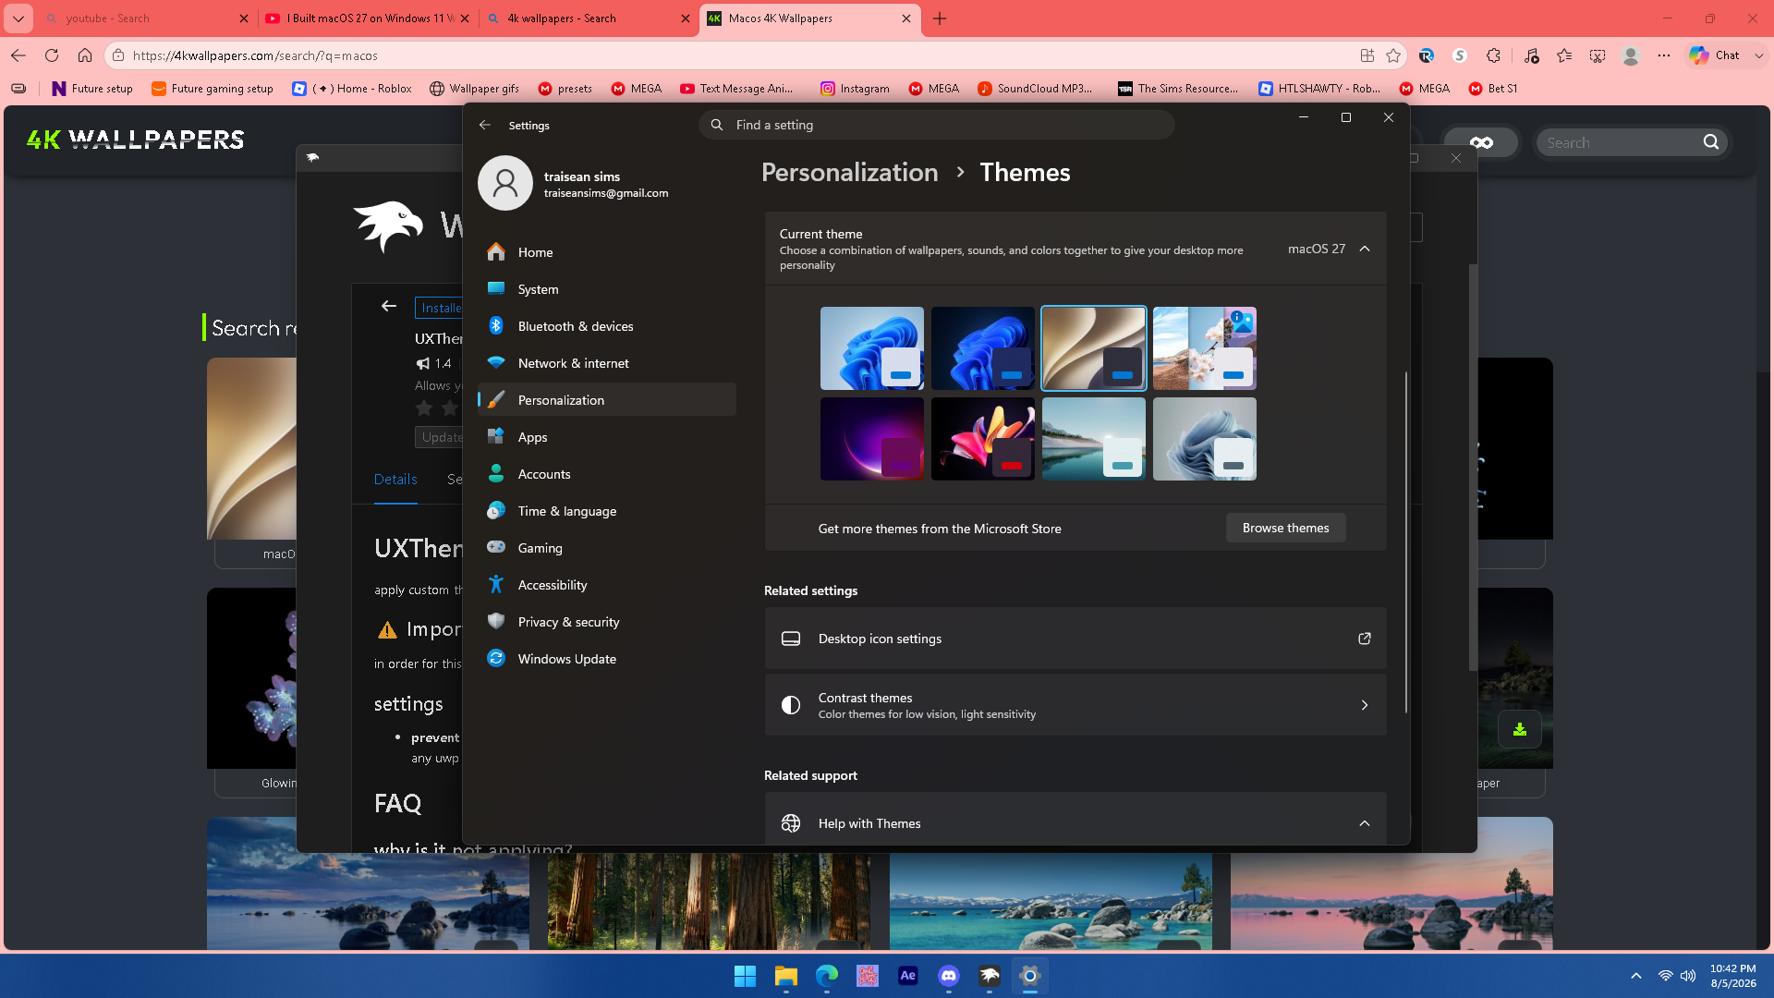Open File Explorer from taskbar

click(x=785, y=976)
